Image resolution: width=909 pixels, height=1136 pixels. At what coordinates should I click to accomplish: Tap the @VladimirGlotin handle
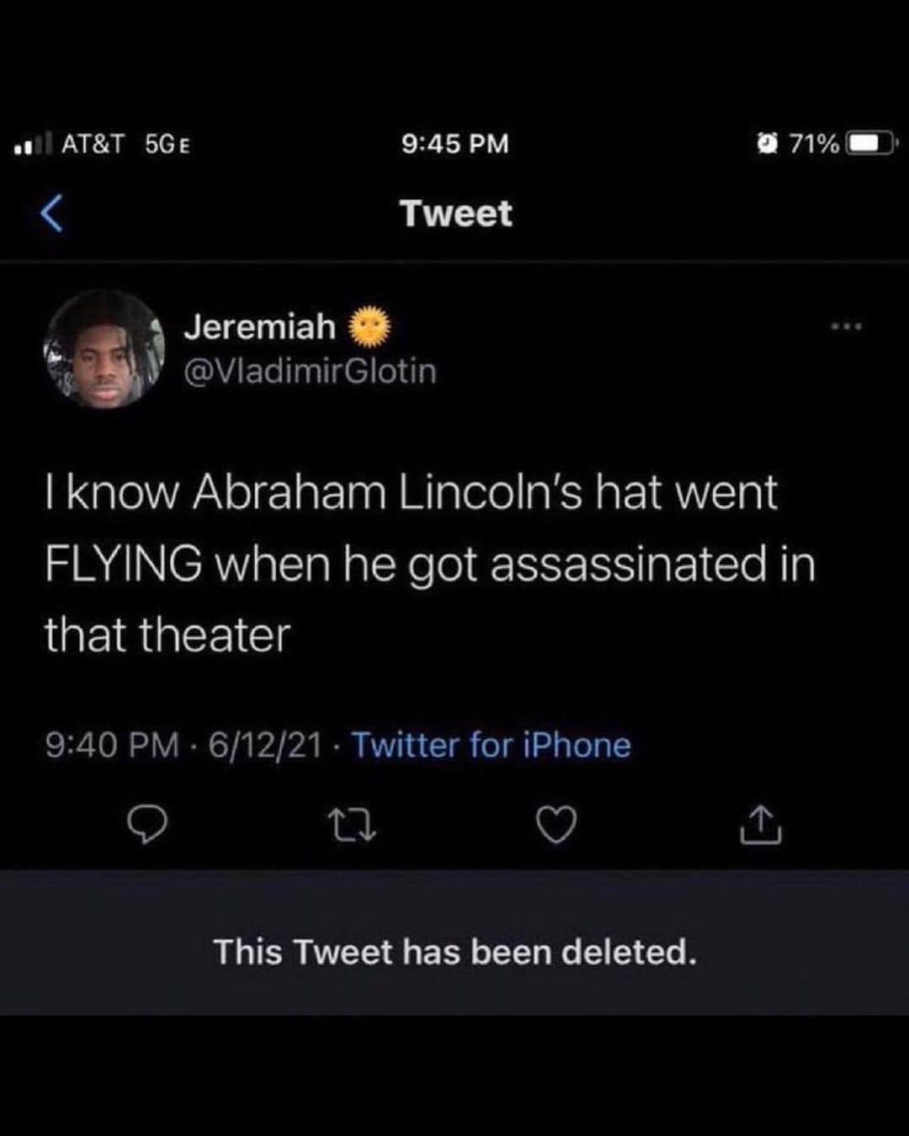[310, 371]
